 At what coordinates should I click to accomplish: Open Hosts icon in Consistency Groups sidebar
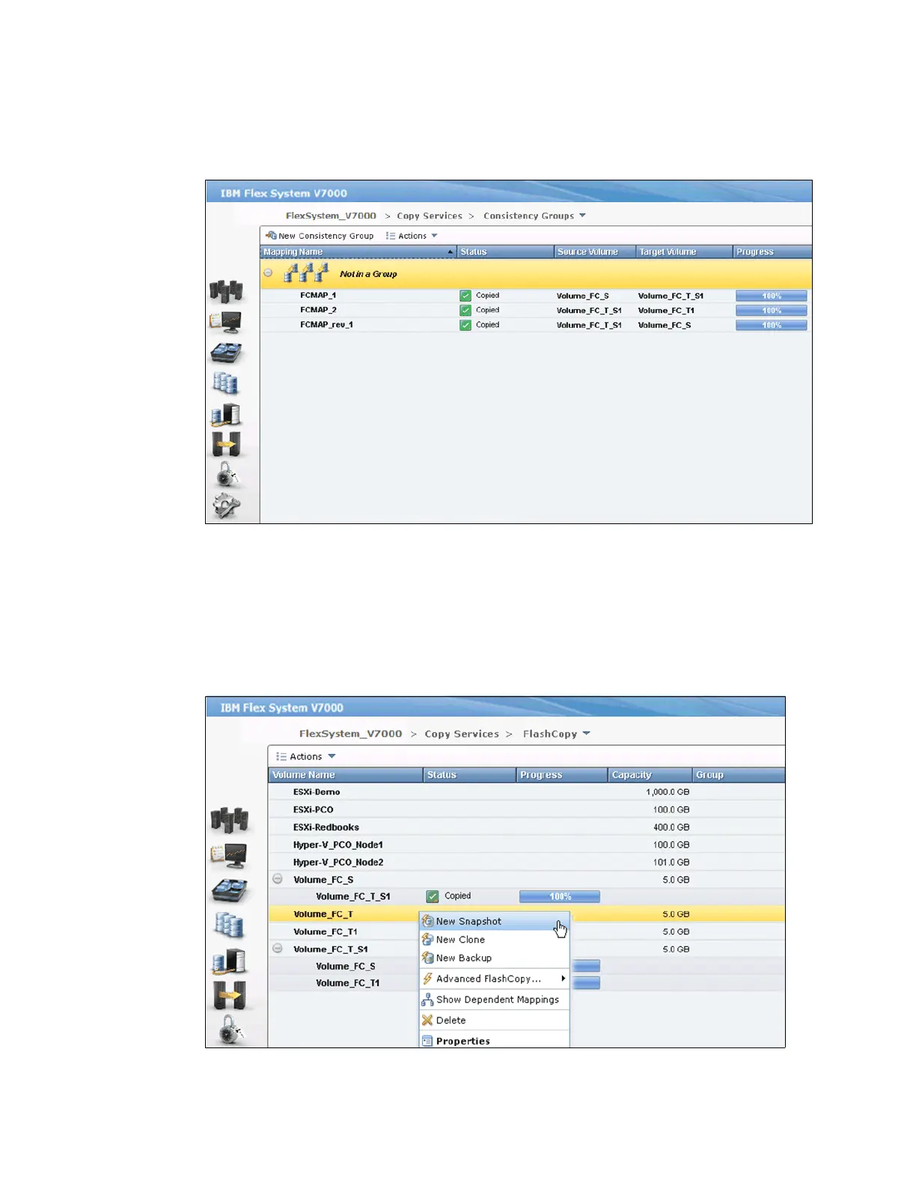[x=226, y=414]
